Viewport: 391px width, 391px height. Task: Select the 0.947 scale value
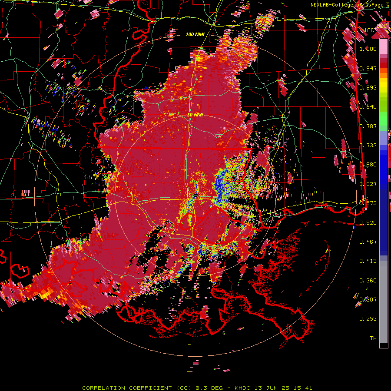pos(368,68)
